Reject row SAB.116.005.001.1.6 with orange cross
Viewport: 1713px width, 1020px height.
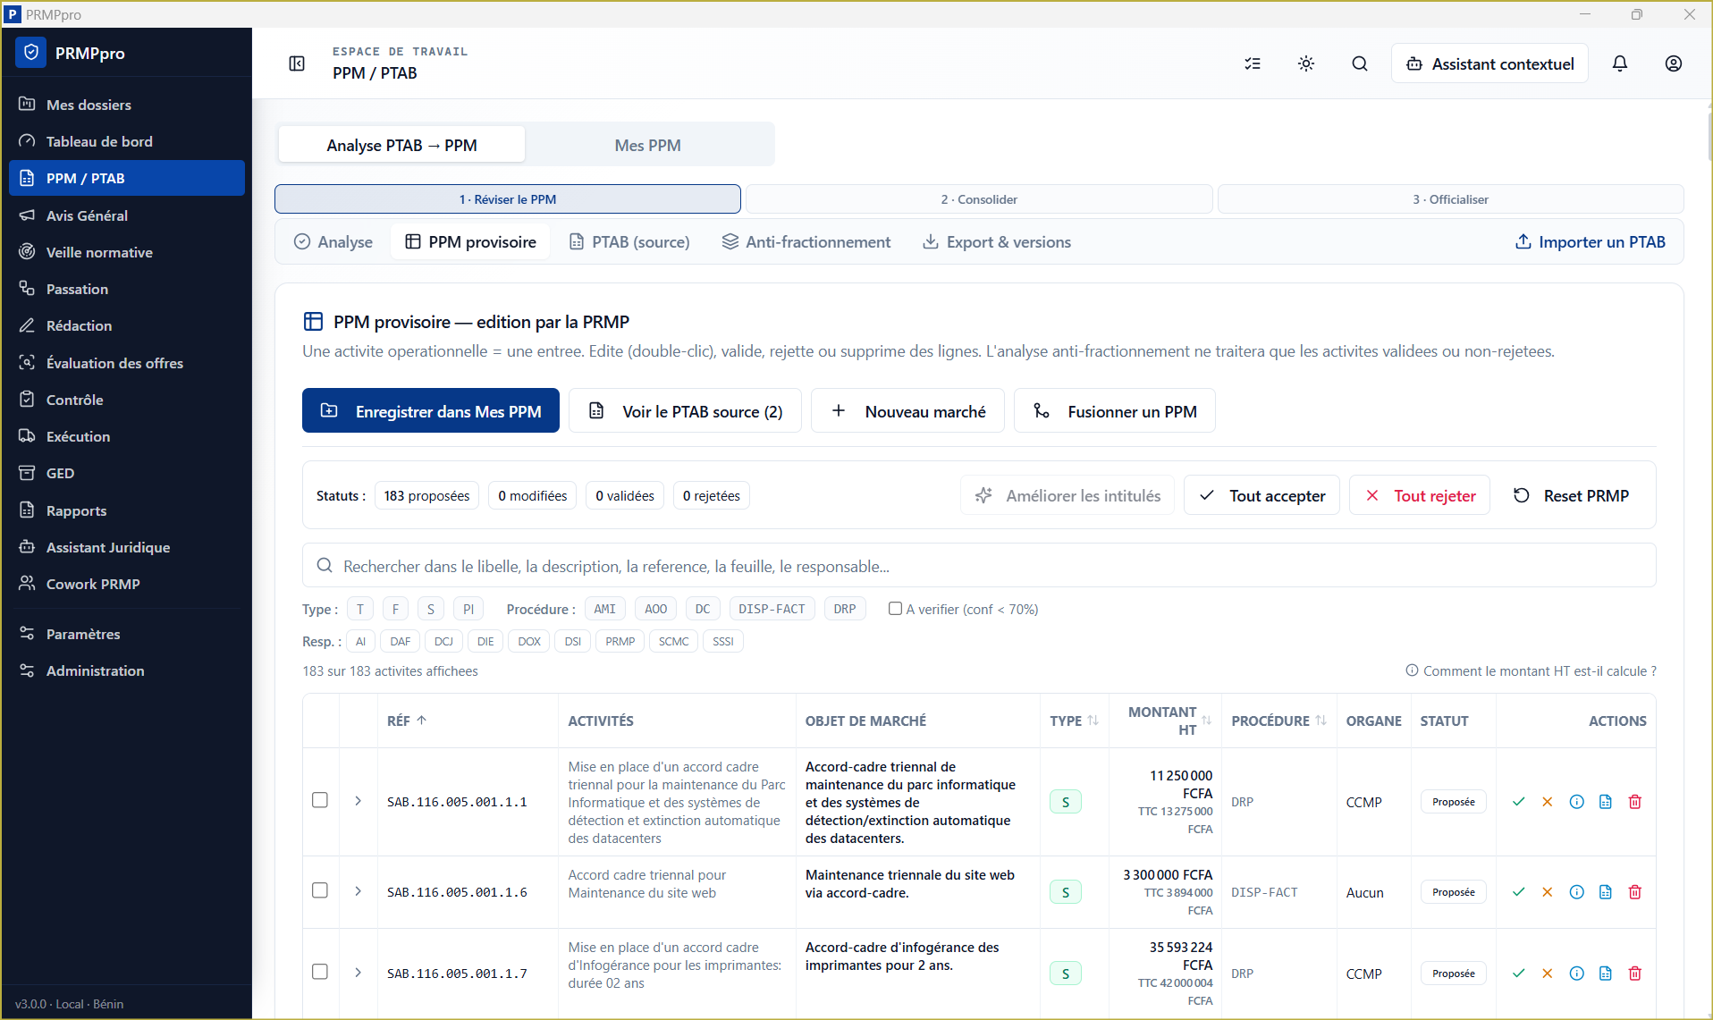(x=1548, y=892)
